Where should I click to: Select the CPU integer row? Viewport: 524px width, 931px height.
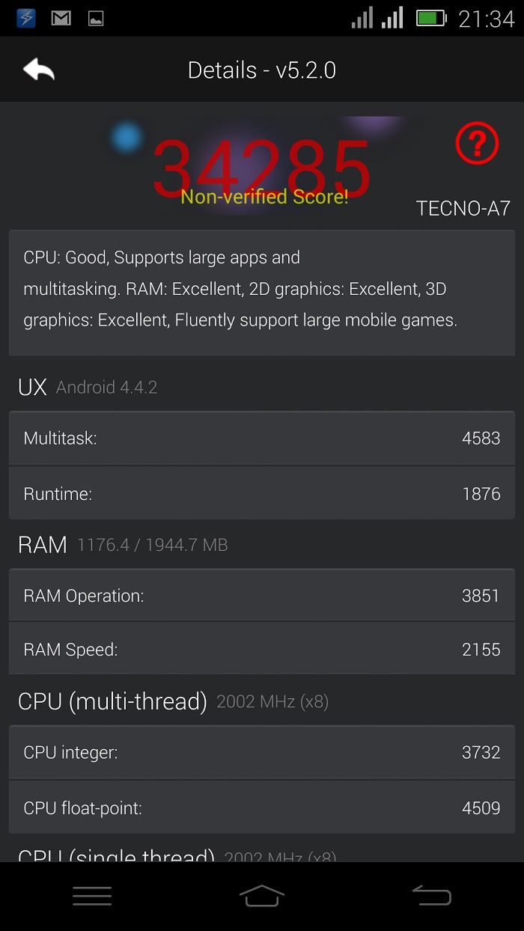[261, 752]
